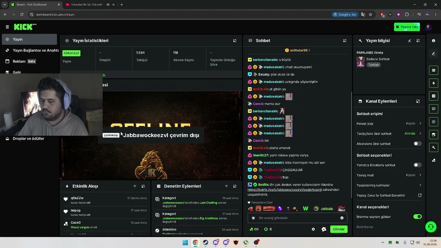Filter the Etkinlik Akışı feed
The image size is (441, 248).
[x=135, y=186]
